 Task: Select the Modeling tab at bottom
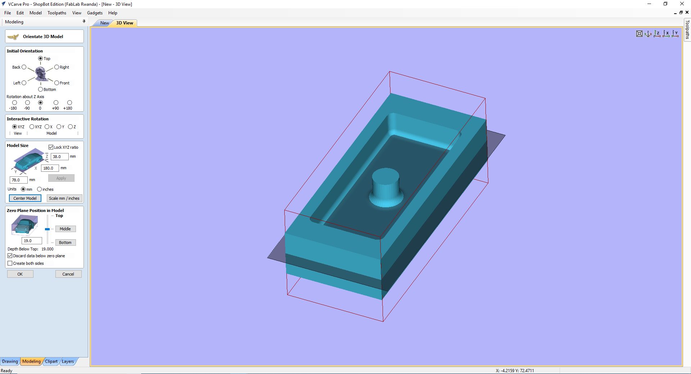(x=31, y=361)
